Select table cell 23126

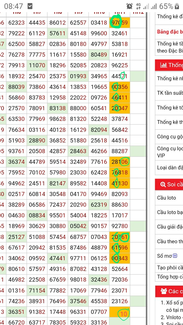(x=120, y=301)
